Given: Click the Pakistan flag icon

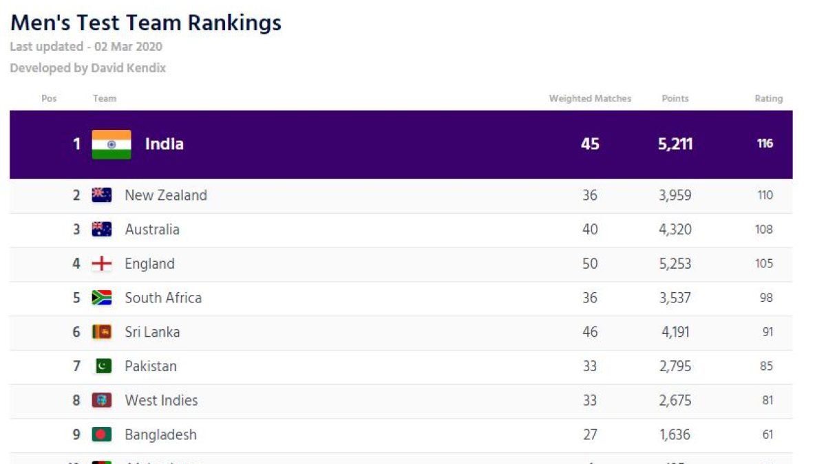Looking at the screenshot, I should click(x=102, y=366).
